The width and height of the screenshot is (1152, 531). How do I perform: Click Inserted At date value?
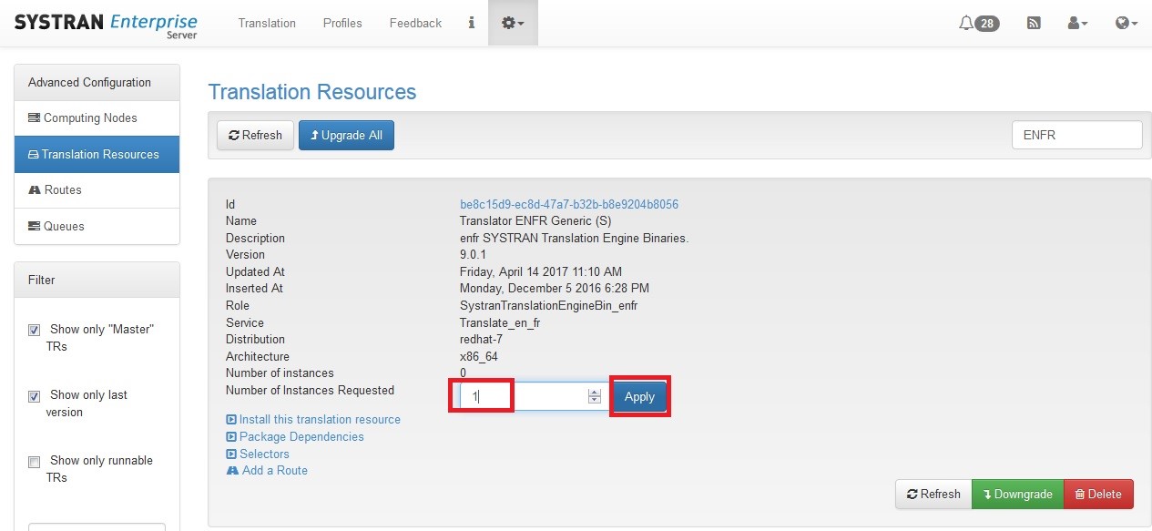555,288
